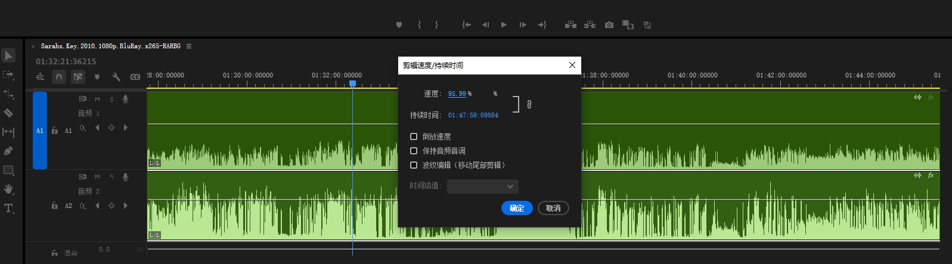Select the Pen tool

[8, 151]
